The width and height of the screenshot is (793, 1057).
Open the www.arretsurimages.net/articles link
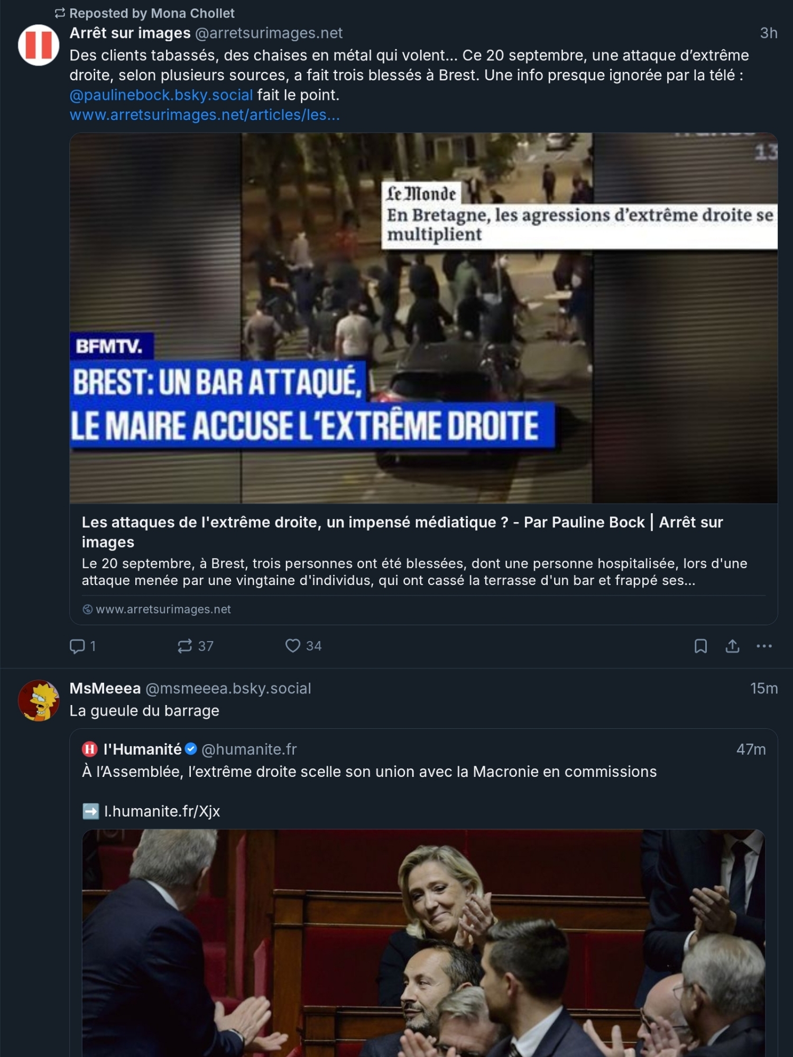pyautogui.click(x=205, y=115)
